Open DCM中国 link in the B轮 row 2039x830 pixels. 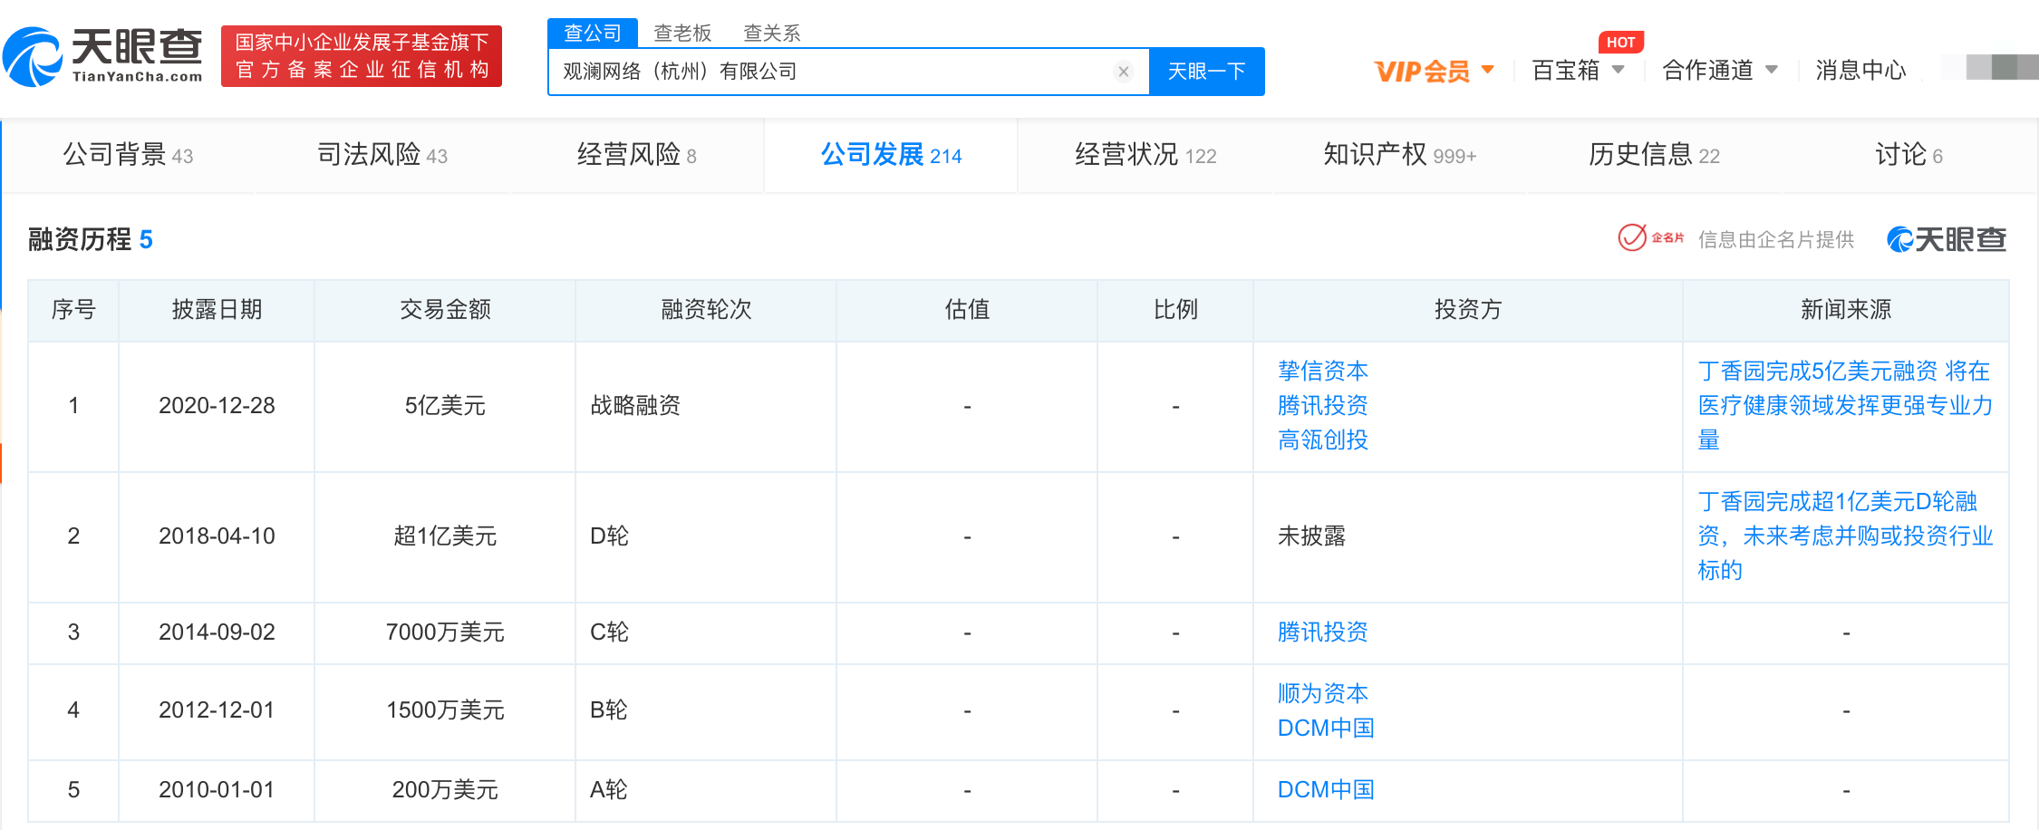coord(1326,728)
